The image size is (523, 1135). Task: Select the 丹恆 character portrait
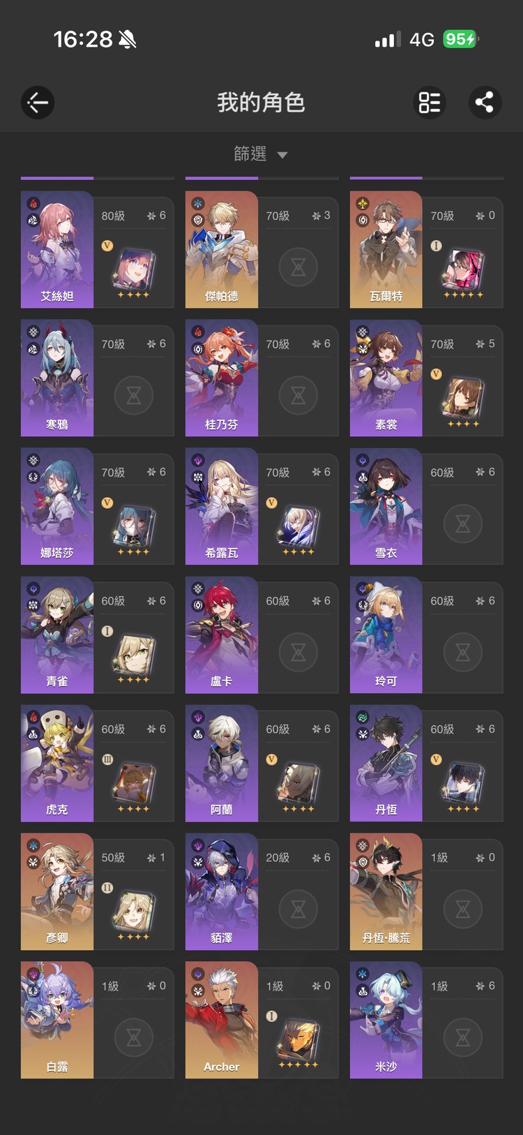(x=386, y=763)
